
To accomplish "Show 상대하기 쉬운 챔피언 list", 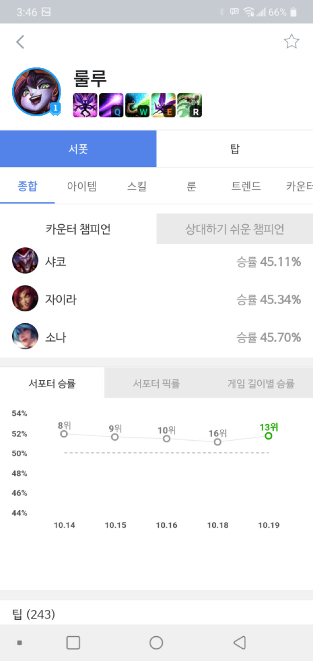I will coord(235,229).
